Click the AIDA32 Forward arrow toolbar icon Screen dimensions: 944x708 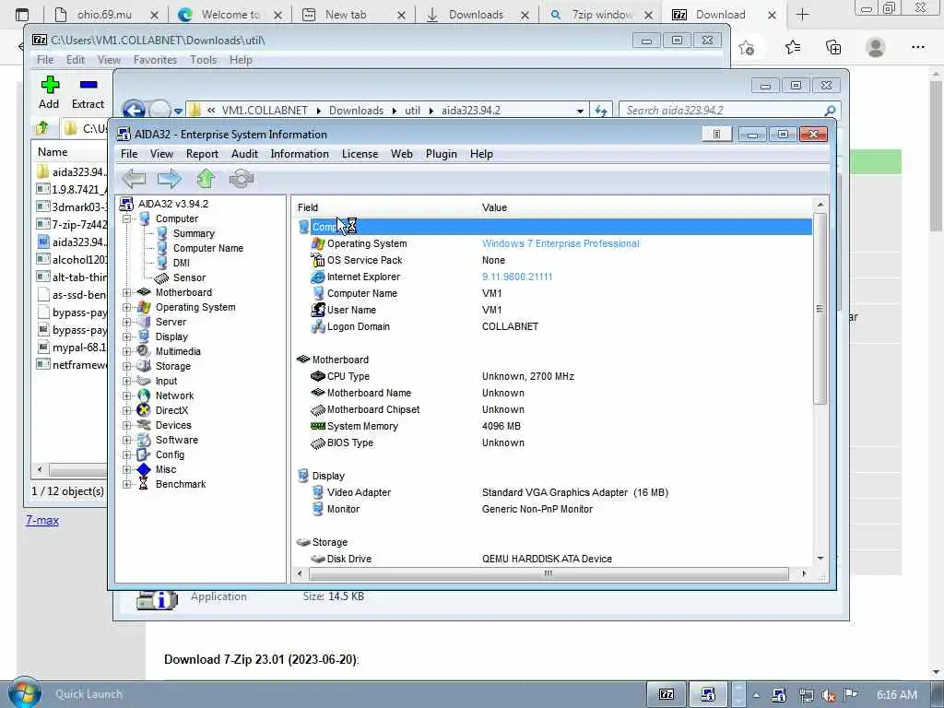point(170,179)
